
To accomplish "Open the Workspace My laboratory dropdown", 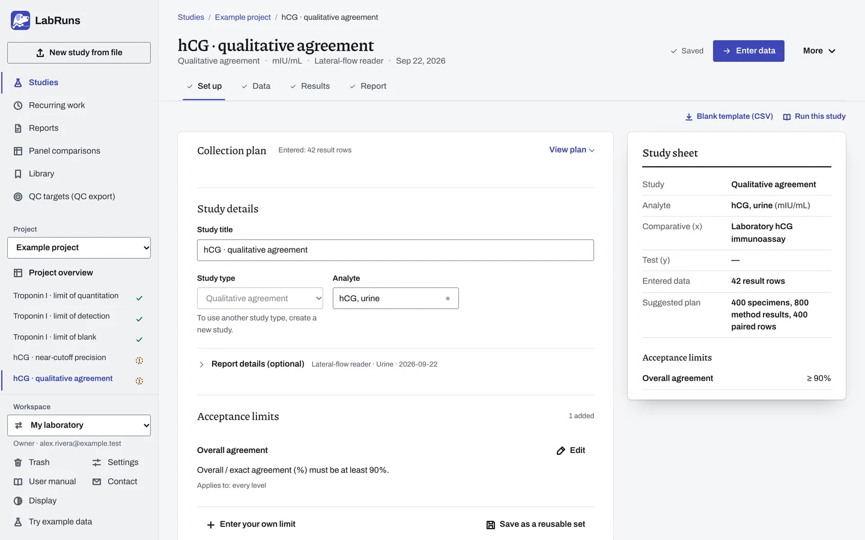I will (79, 425).
